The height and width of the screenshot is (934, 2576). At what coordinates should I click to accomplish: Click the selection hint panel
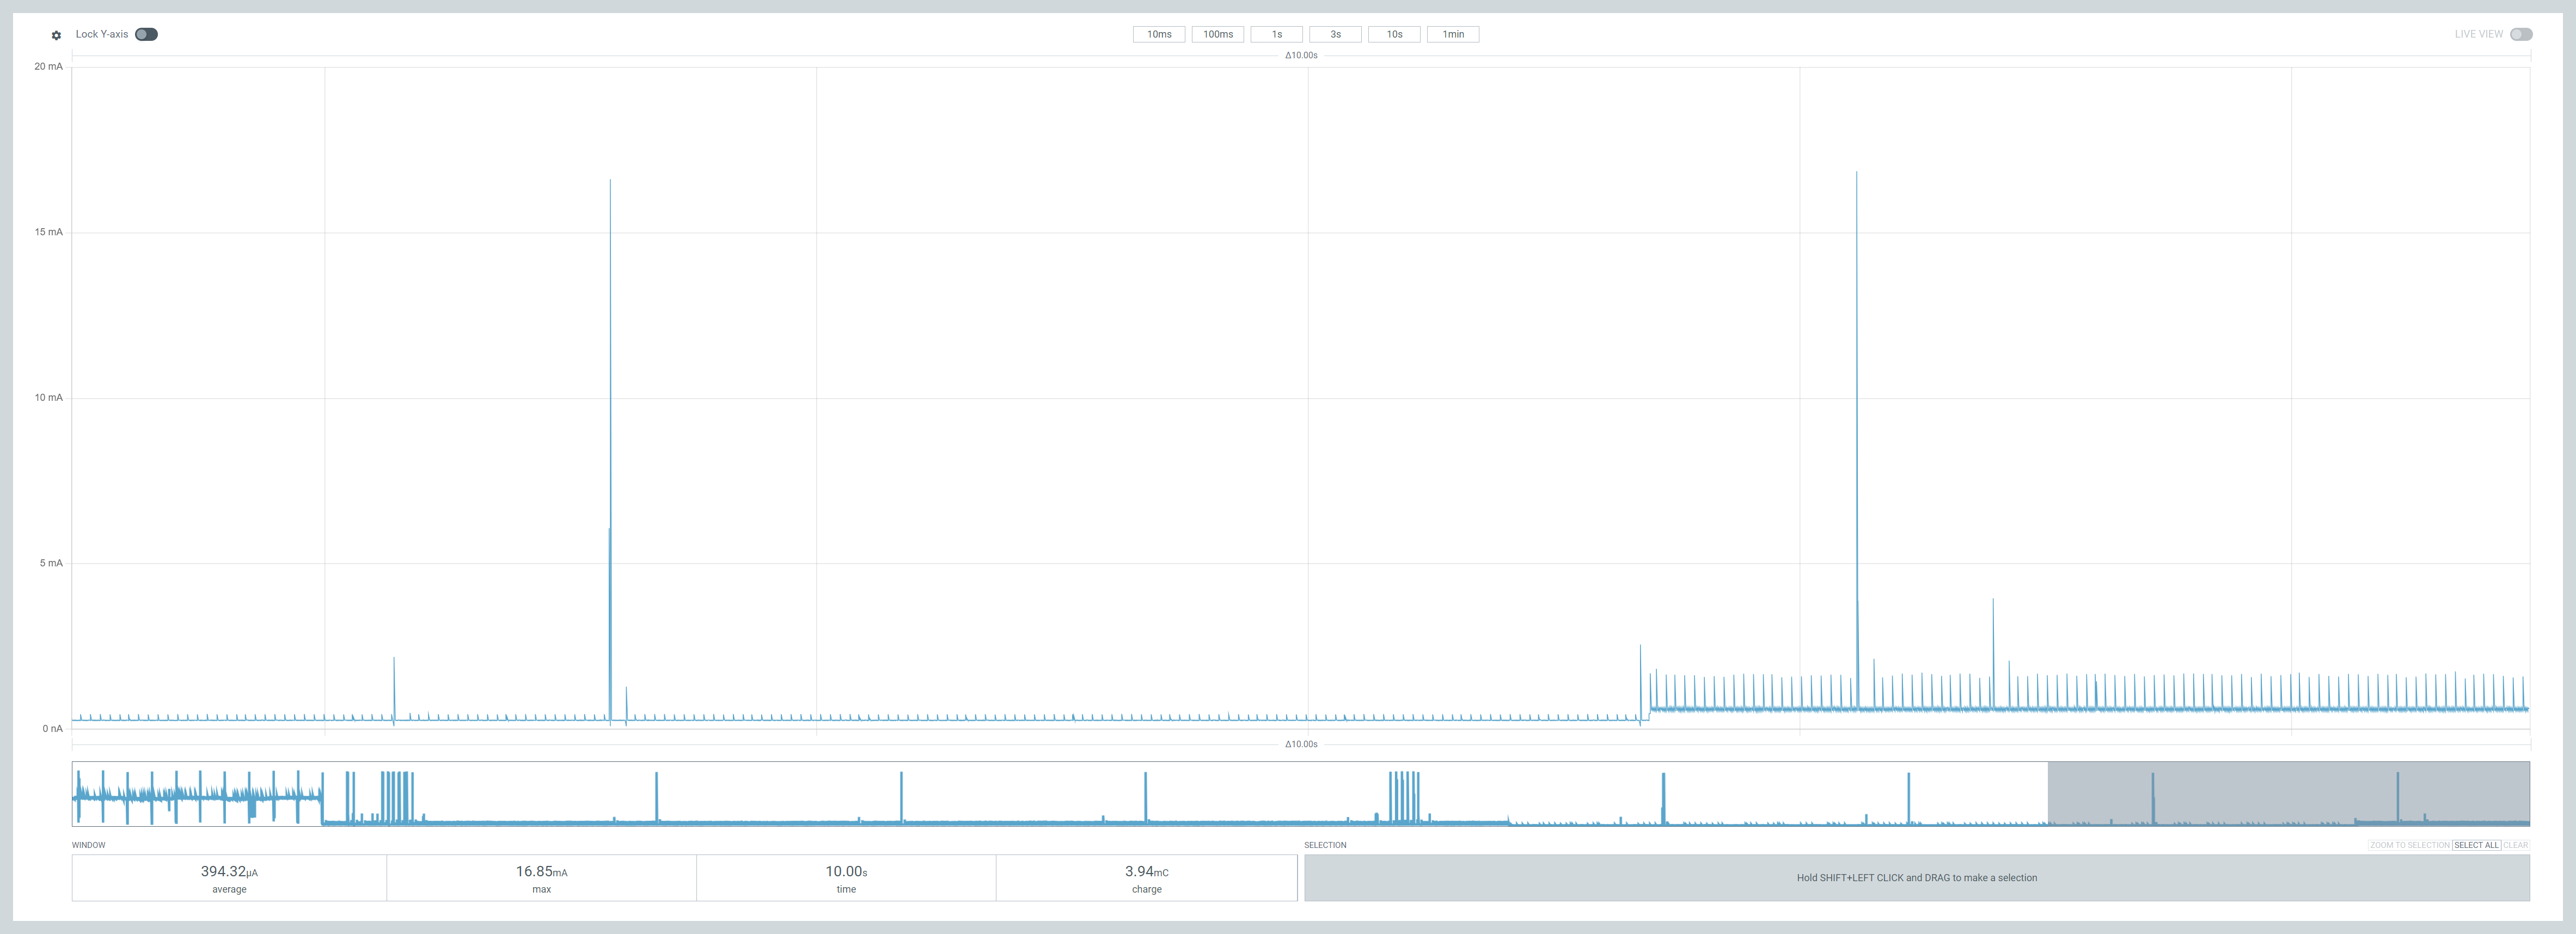1916,877
